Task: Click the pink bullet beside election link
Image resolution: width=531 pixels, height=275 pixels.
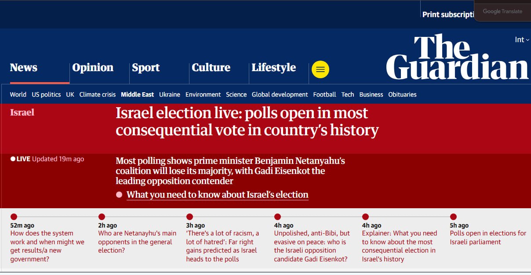Action: [x=119, y=195]
